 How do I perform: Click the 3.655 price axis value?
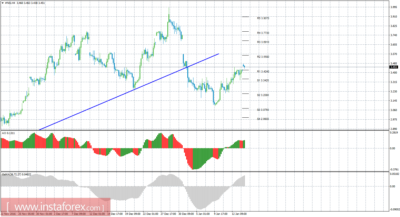393,45
